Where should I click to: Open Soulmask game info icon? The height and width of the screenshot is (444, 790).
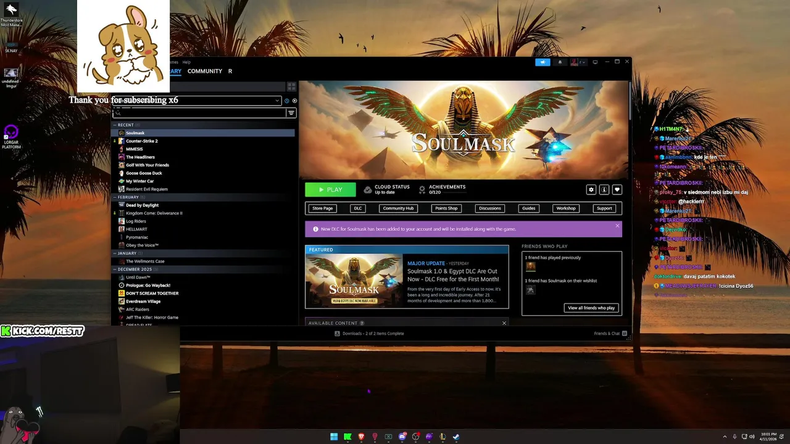pos(604,190)
